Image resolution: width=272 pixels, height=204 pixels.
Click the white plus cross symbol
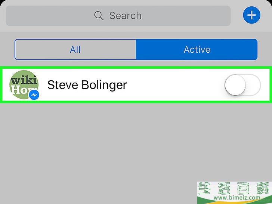click(x=251, y=15)
